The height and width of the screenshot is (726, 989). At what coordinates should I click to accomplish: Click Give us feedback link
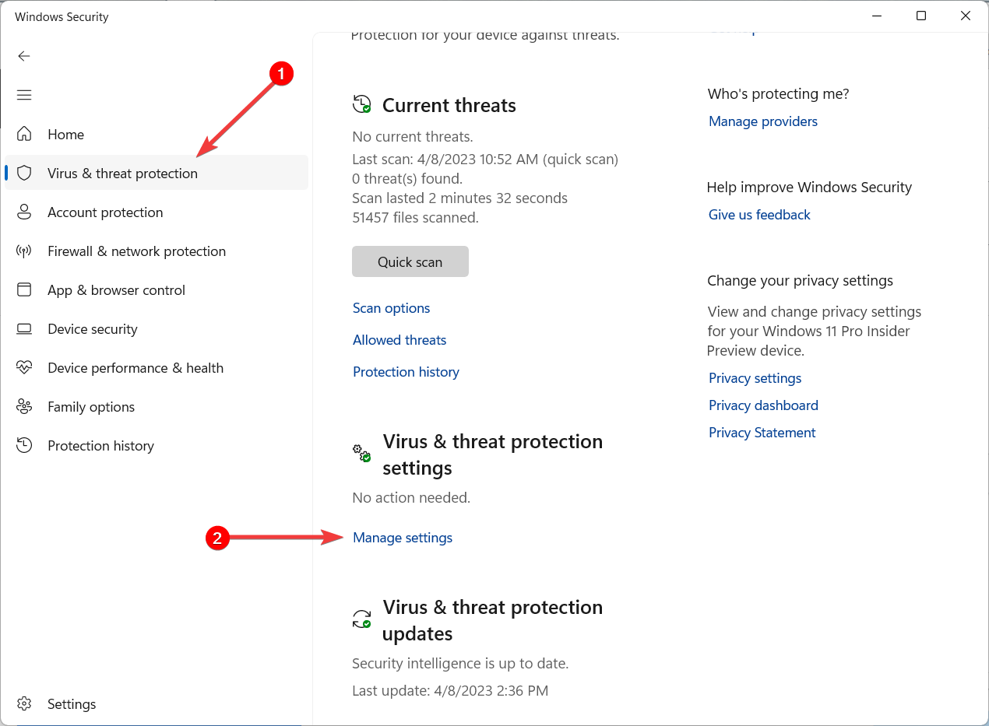click(759, 215)
